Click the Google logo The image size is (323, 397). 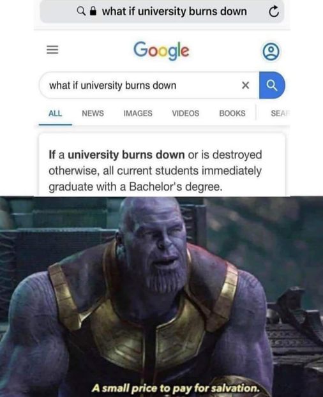161,50
